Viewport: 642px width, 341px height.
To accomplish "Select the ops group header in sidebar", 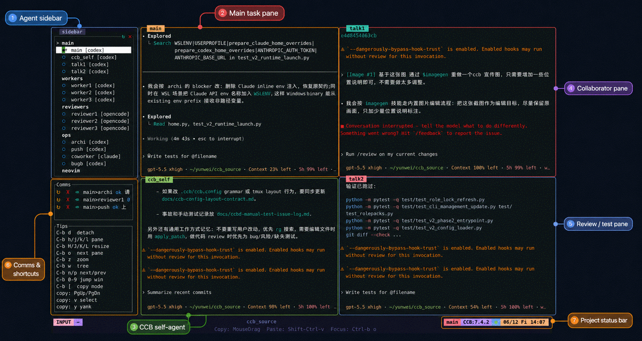I will click(66, 135).
